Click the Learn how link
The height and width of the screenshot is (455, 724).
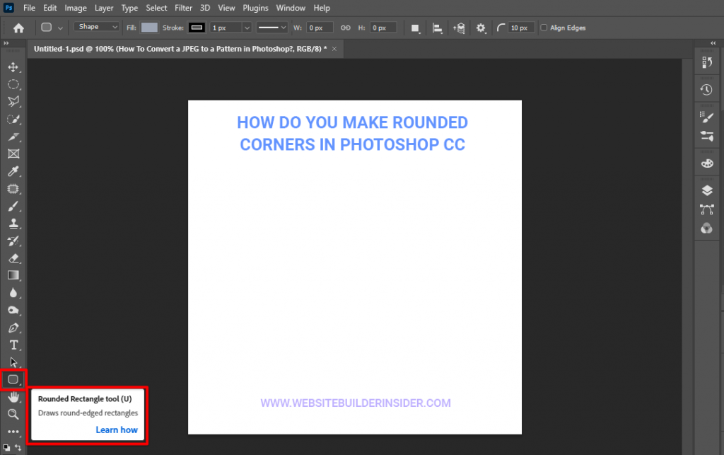point(117,430)
